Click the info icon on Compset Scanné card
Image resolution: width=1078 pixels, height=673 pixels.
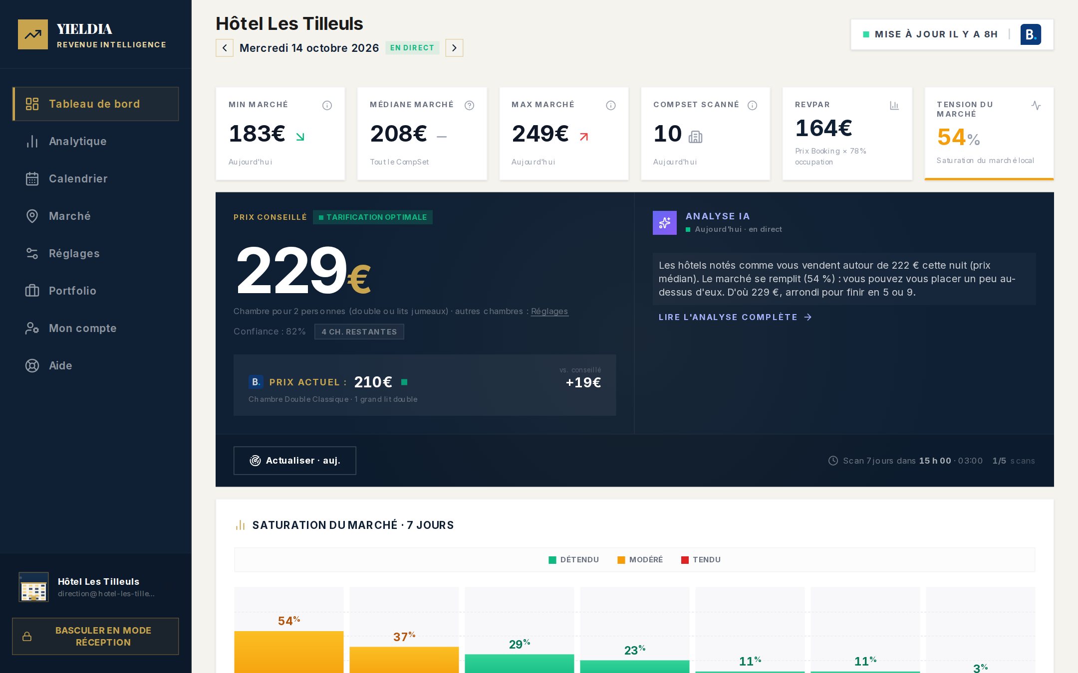pos(753,105)
